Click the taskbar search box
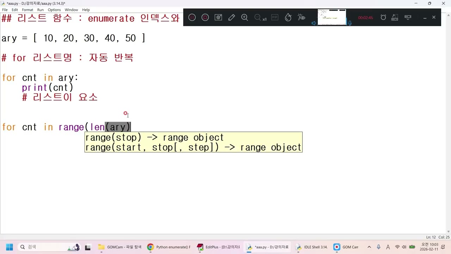The width and height of the screenshot is (451, 254). (49, 247)
